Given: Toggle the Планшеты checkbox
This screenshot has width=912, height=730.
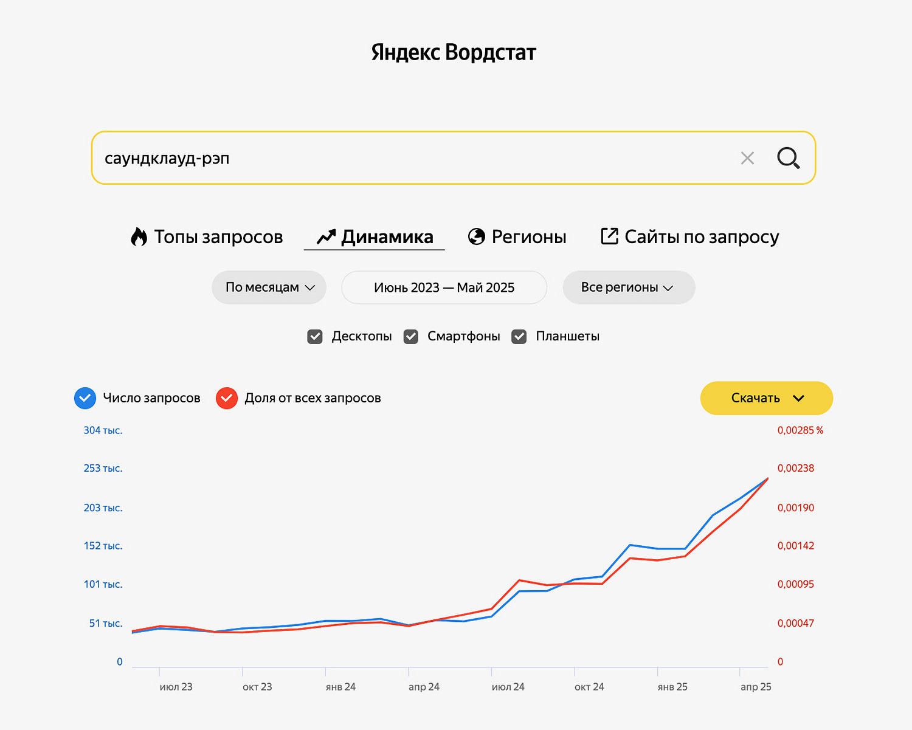Looking at the screenshot, I should [519, 337].
